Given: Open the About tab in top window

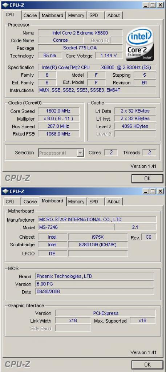Looking at the screenshot, I should tap(114, 15).
